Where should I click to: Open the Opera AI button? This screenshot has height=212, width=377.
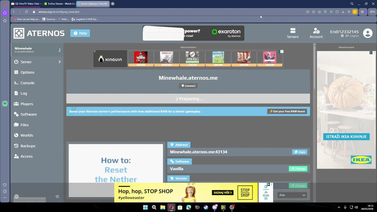(372, 12)
